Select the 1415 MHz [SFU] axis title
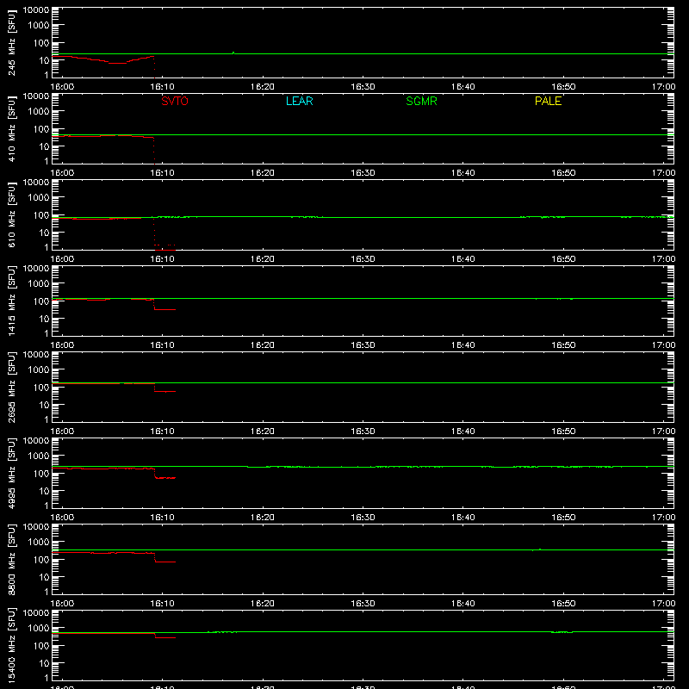 [12, 301]
